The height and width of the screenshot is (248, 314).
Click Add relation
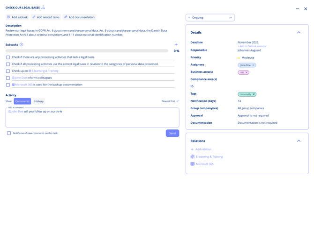[201, 149]
